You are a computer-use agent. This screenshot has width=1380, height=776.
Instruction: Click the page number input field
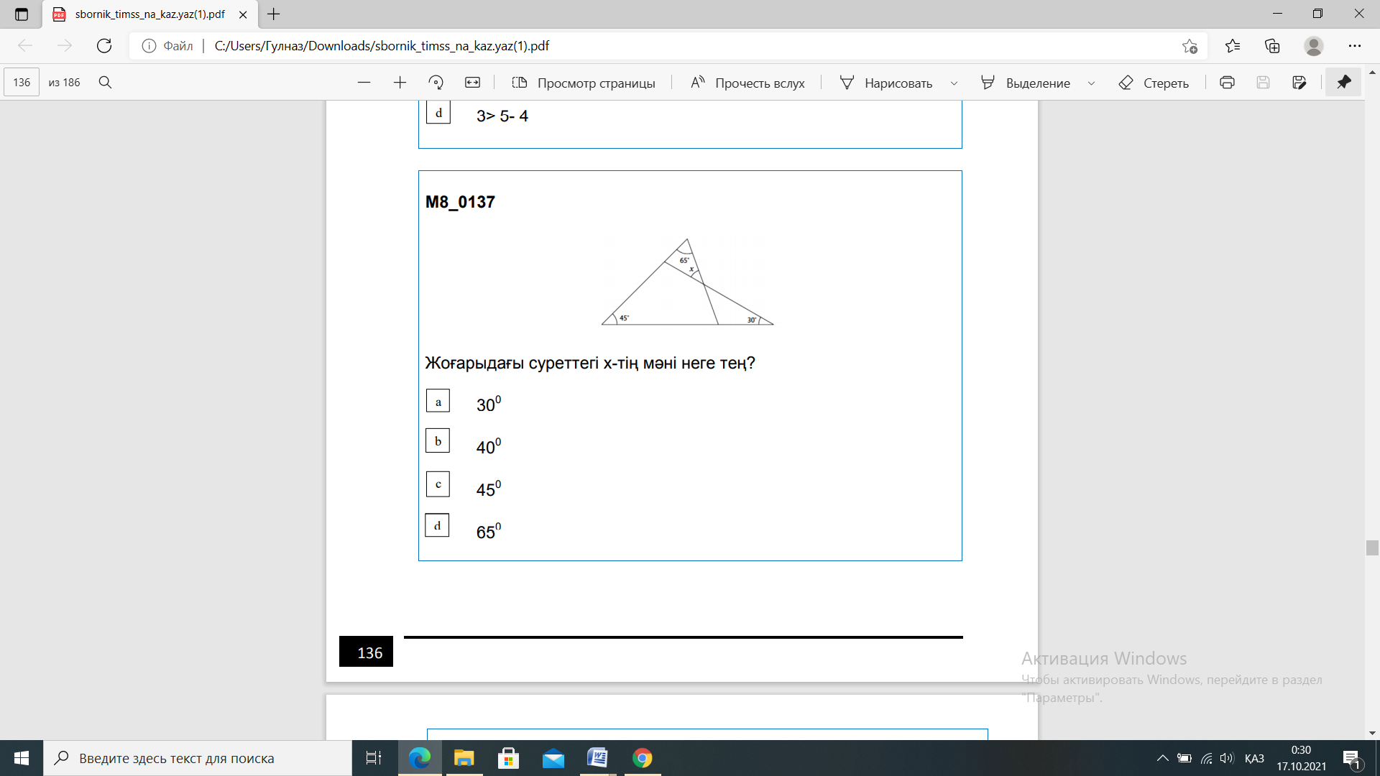pos(22,83)
